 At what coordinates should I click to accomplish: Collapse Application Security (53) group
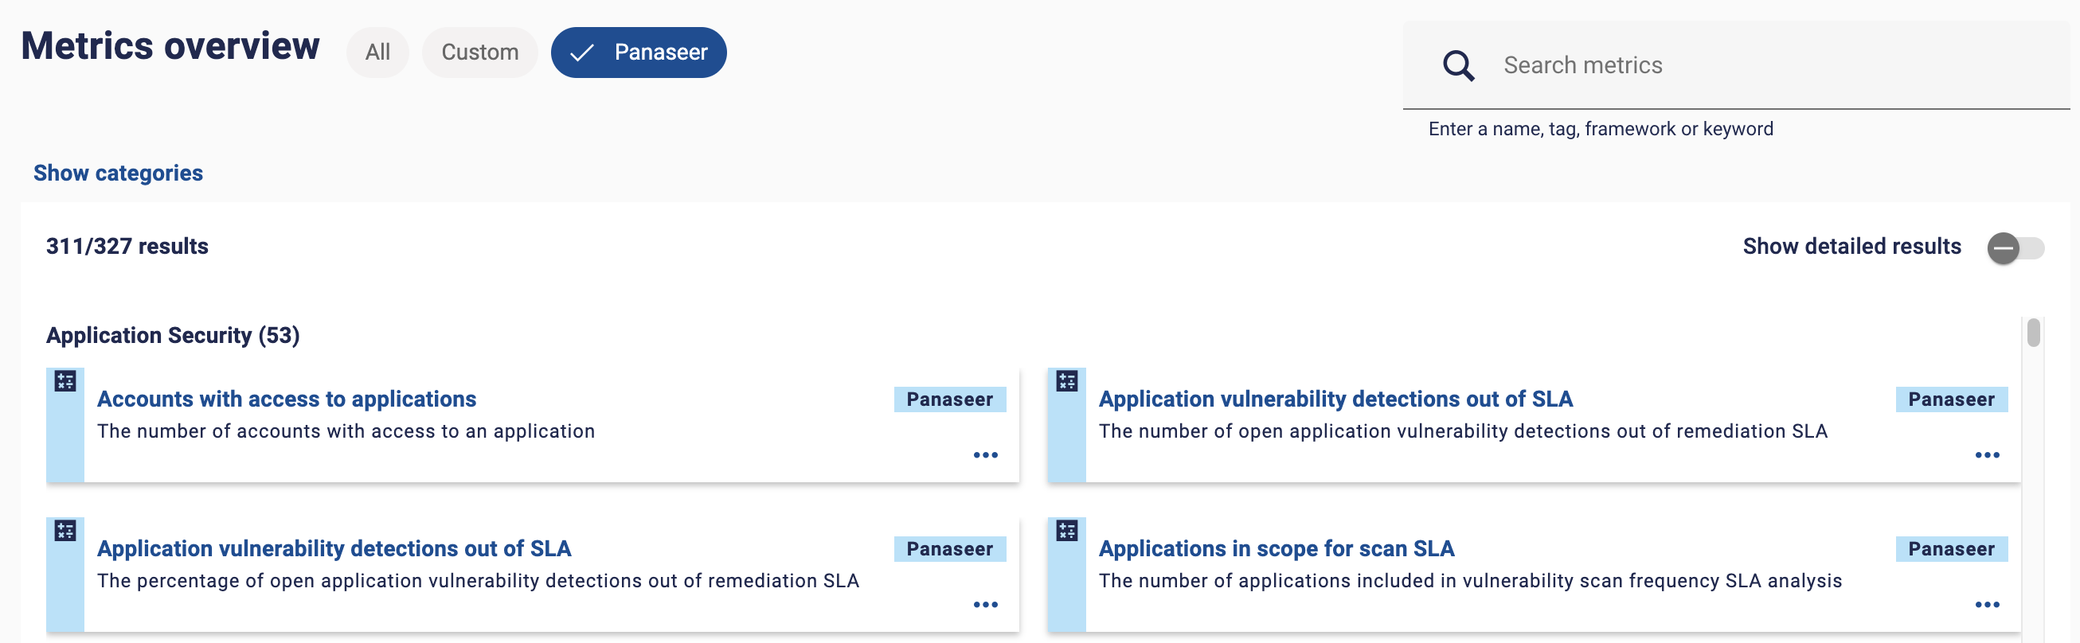pyautogui.click(x=173, y=335)
